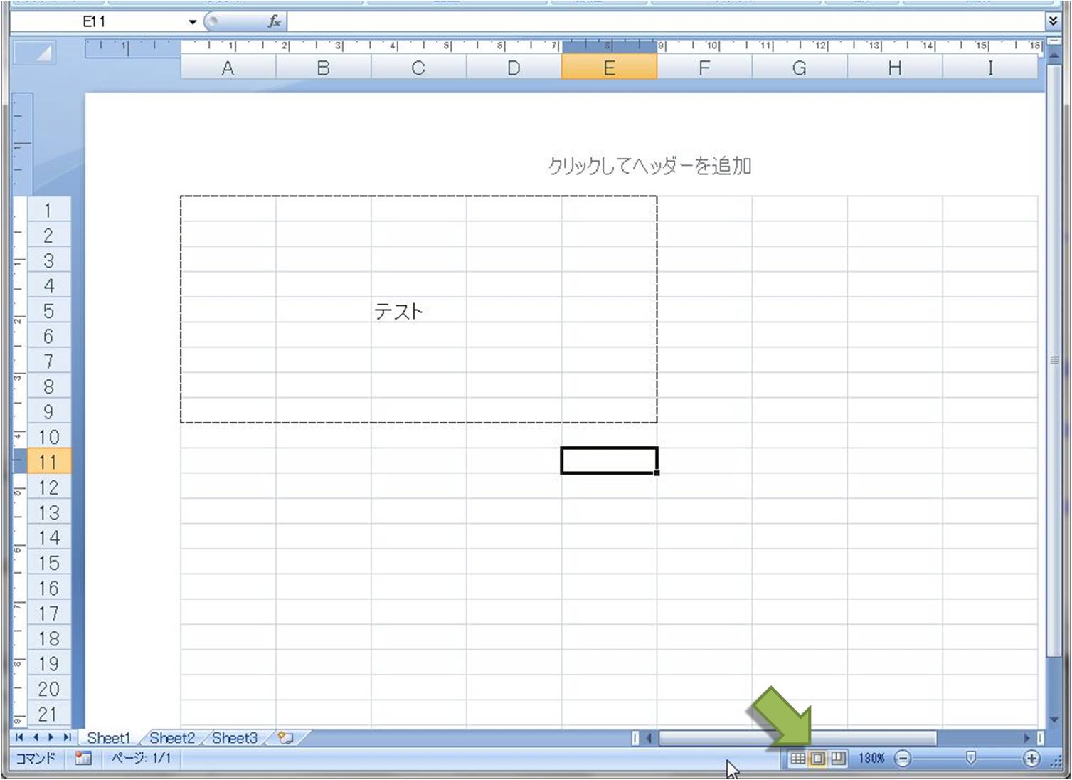Click the horizontal scrollbar thumb
The height and width of the screenshot is (780, 1072).
[x=797, y=738]
